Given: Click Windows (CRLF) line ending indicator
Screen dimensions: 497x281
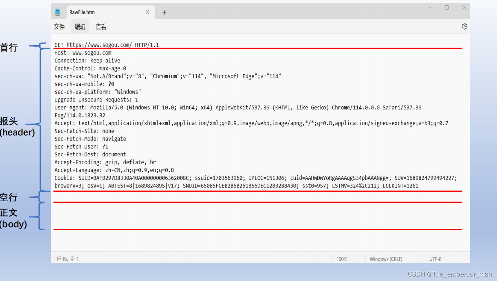Looking at the screenshot, I should 386,259.
